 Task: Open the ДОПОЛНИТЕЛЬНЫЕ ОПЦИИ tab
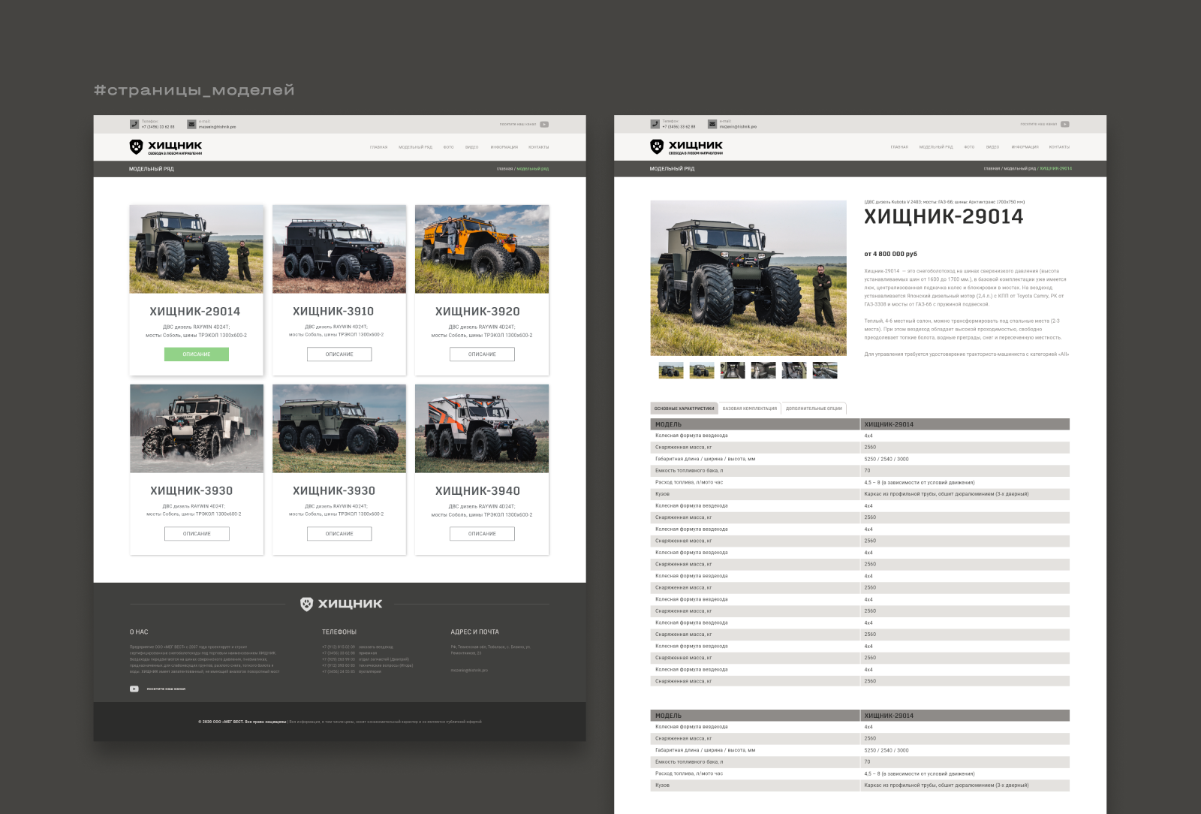coord(814,409)
